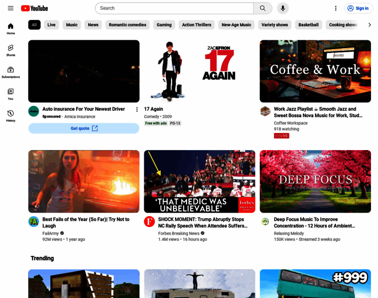Click the YouTube logo

34,8
